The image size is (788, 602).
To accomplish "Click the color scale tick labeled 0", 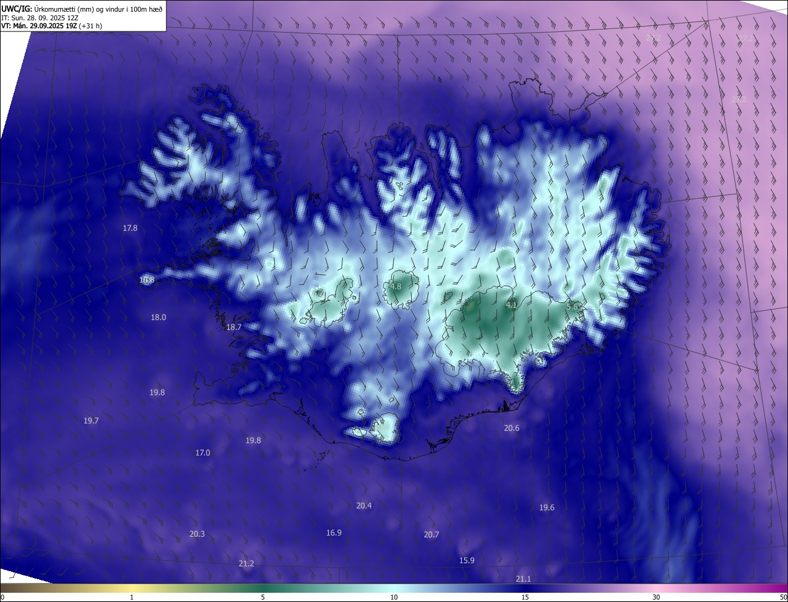I will pyautogui.click(x=2, y=597).
